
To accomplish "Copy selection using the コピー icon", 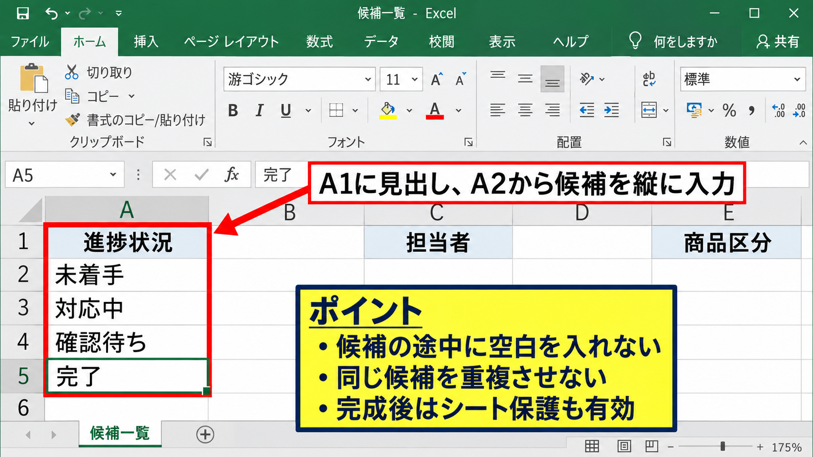I will pyautogui.click(x=72, y=96).
